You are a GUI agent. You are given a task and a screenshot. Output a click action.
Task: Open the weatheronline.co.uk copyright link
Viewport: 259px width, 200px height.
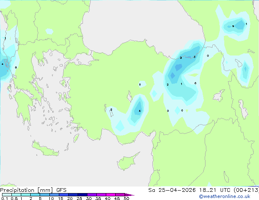coord(225,196)
